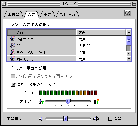Toggle 信号レベルのチェック checkbox

(x=13, y=85)
